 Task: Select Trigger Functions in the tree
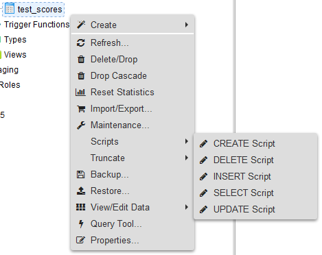coord(36,25)
